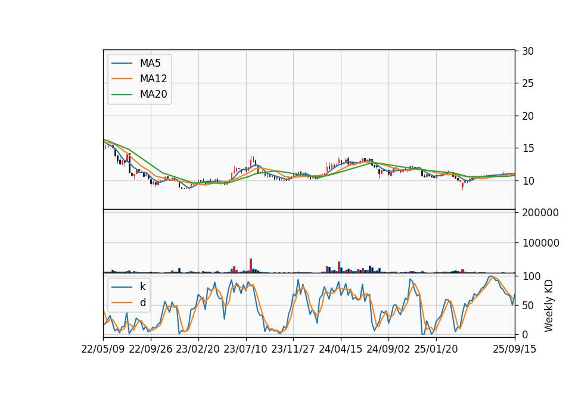Viewport: 572px width, 411px height.
Task: Click the d legend label
Action: (142, 303)
